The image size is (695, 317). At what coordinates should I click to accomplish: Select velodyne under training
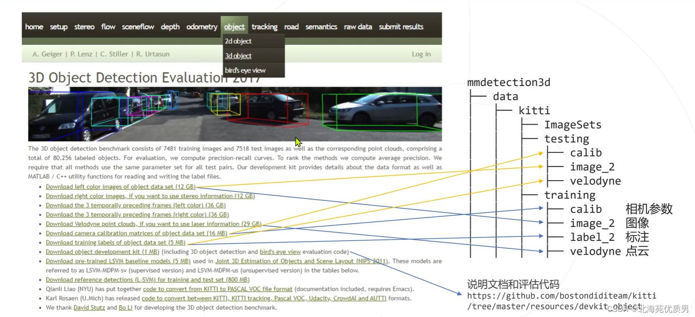[595, 251]
